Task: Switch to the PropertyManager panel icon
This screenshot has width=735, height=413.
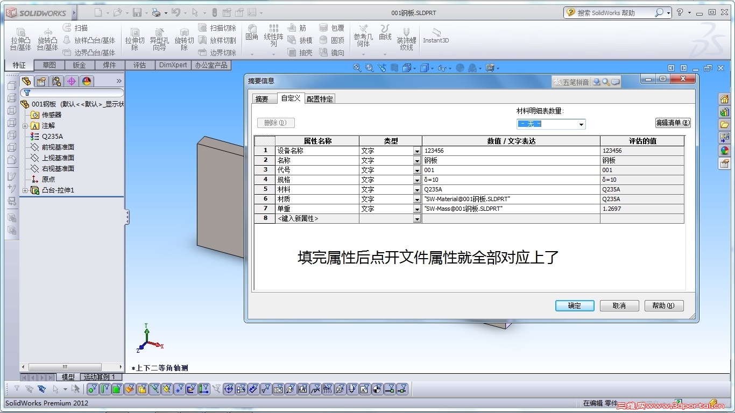Action: 41,81
